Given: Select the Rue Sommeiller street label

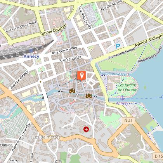Looking at the screenshot, I should click(x=65, y=50).
